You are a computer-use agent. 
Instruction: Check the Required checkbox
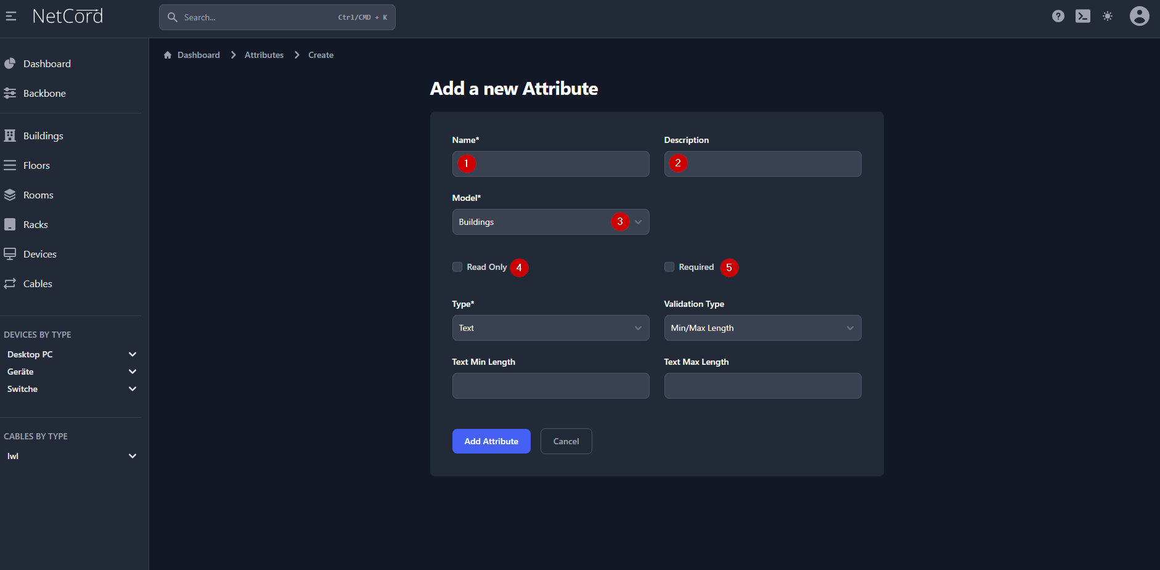coord(669,267)
